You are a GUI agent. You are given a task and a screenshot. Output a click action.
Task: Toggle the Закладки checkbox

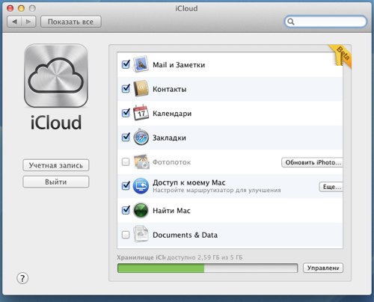point(126,137)
